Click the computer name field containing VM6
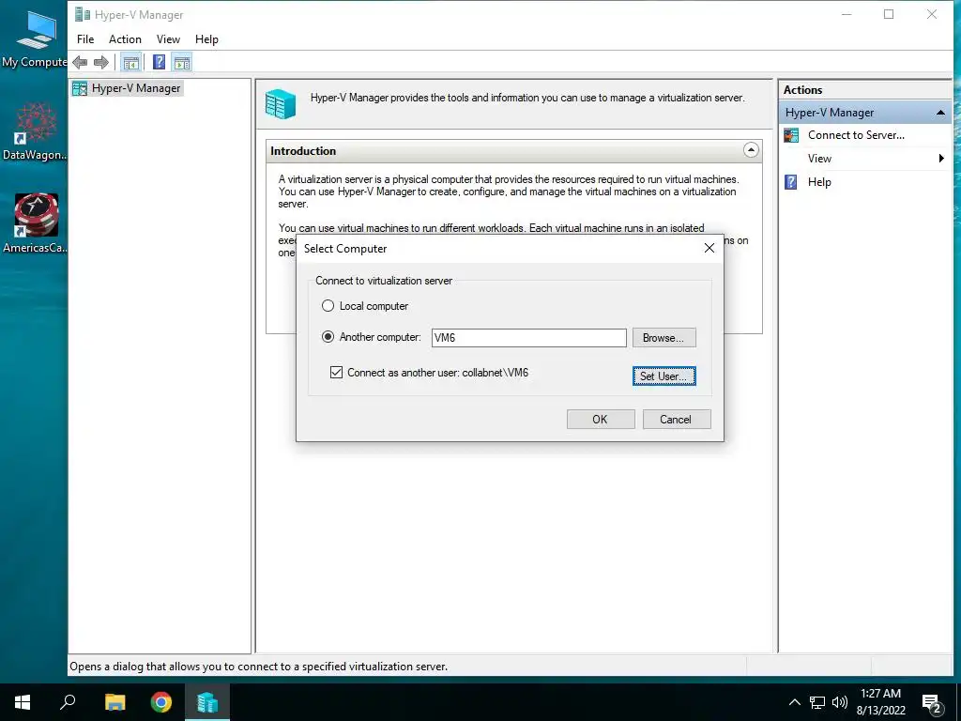The image size is (961, 721). (528, 338)
